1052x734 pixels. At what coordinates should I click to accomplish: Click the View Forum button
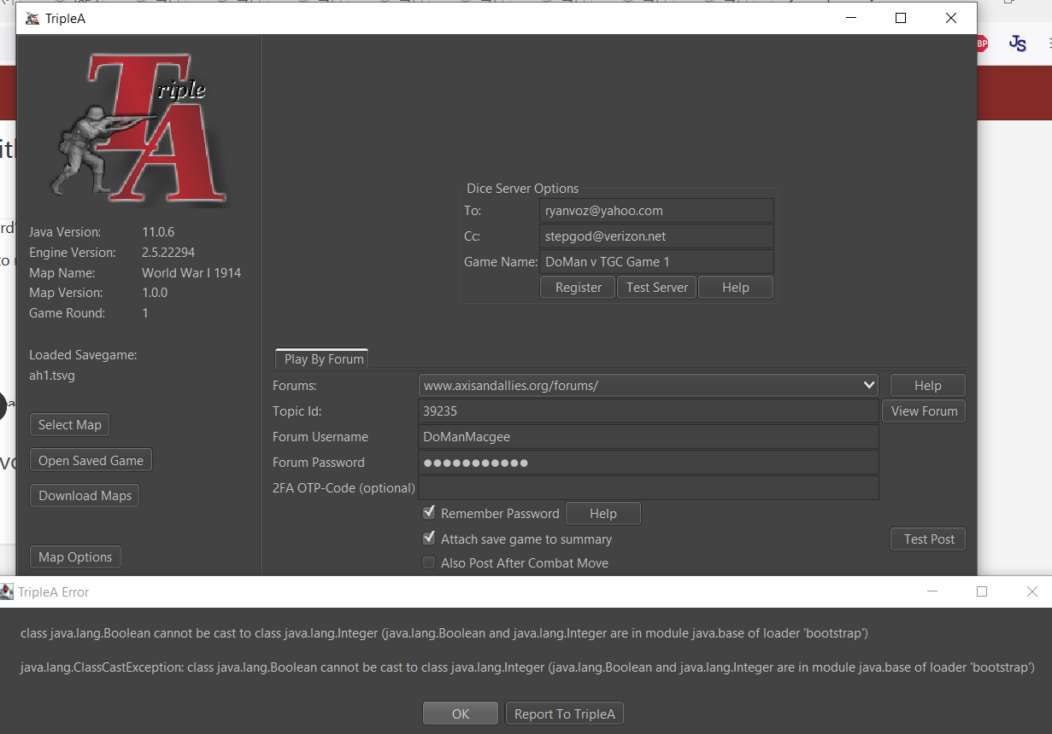click(924, 411)
